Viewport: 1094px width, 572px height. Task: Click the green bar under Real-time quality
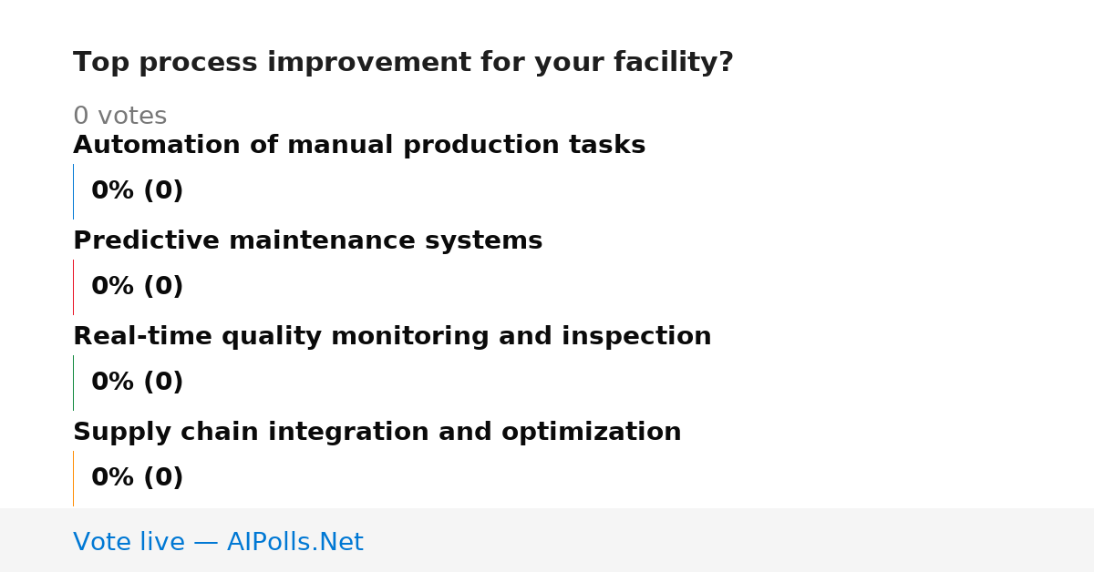point(73,383)
